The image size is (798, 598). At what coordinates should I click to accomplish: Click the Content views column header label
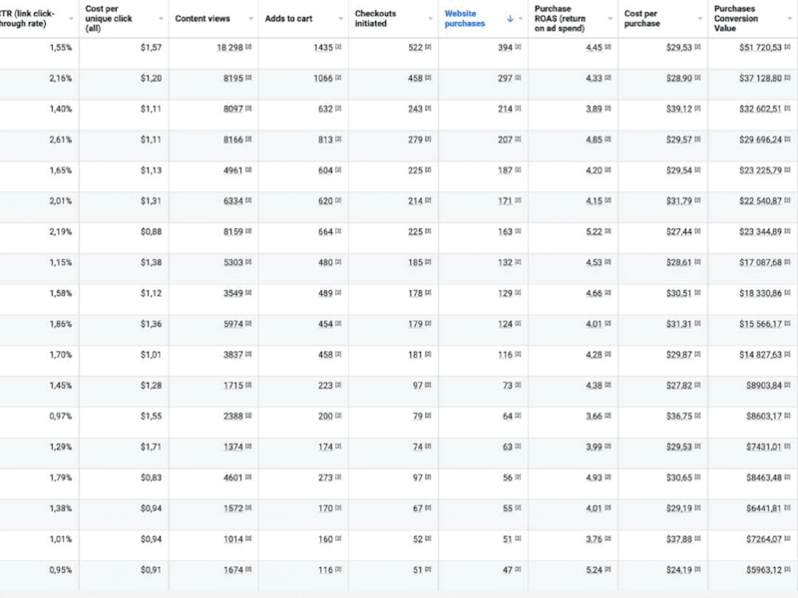pyautogui.click(x=202, y=19)
